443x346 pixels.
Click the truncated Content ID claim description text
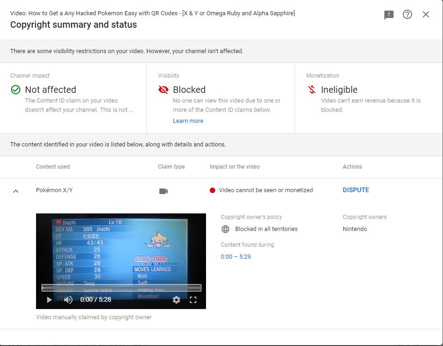(79, 105)
